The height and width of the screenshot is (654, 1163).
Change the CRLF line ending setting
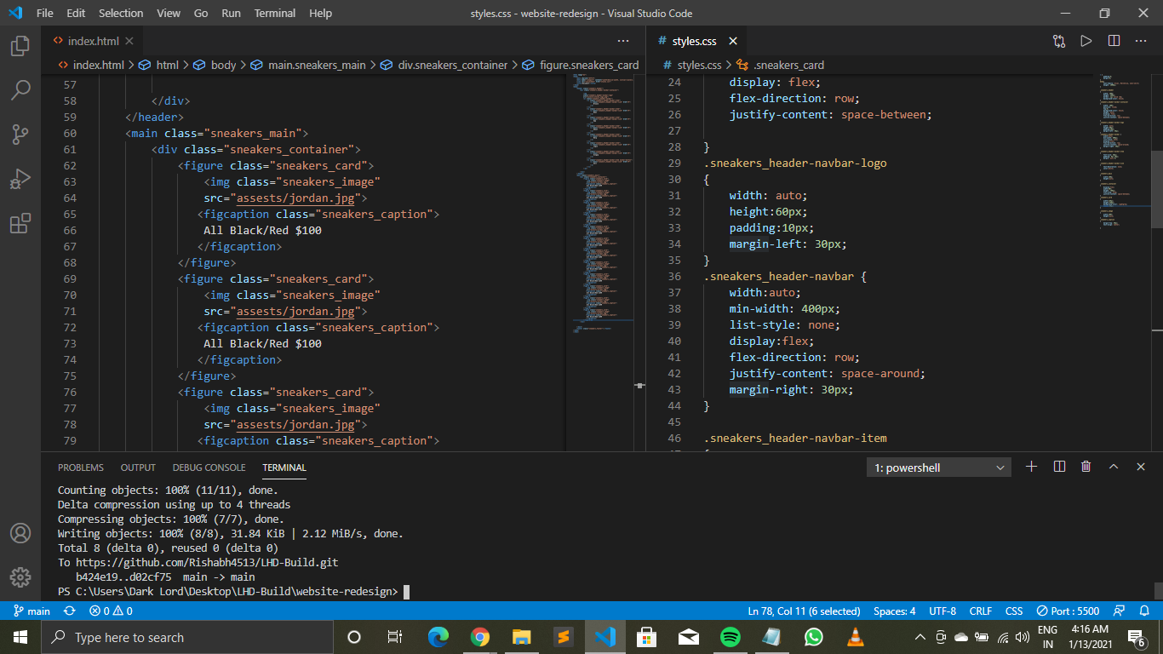point(980,611)
